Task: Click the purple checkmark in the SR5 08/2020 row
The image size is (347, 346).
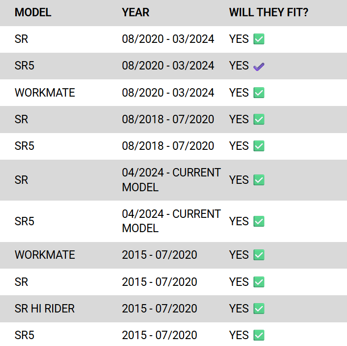Action: tap(259, 67)
